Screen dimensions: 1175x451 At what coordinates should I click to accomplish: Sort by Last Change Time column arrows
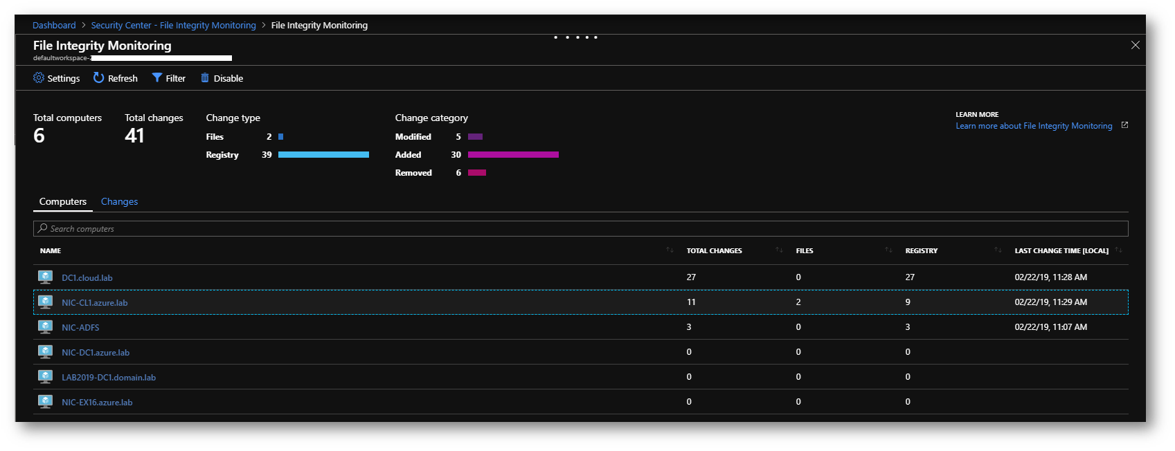1119,250
